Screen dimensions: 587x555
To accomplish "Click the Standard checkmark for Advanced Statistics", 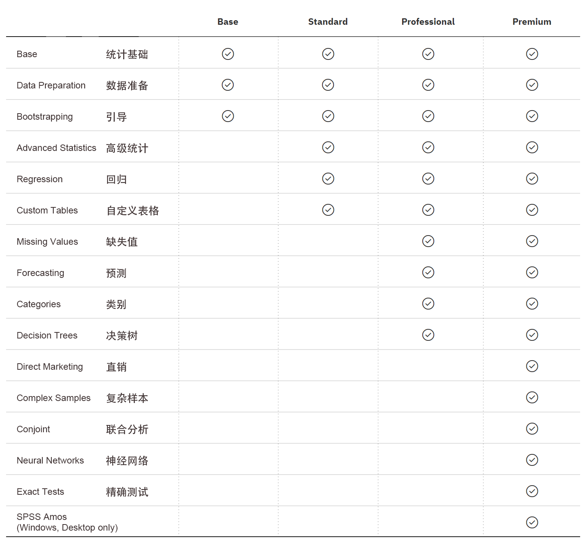I will tap(328, 147).
